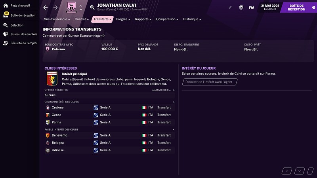
Task: Click Discuter de l'intérêt avec l'agent button
Action: 210,82
